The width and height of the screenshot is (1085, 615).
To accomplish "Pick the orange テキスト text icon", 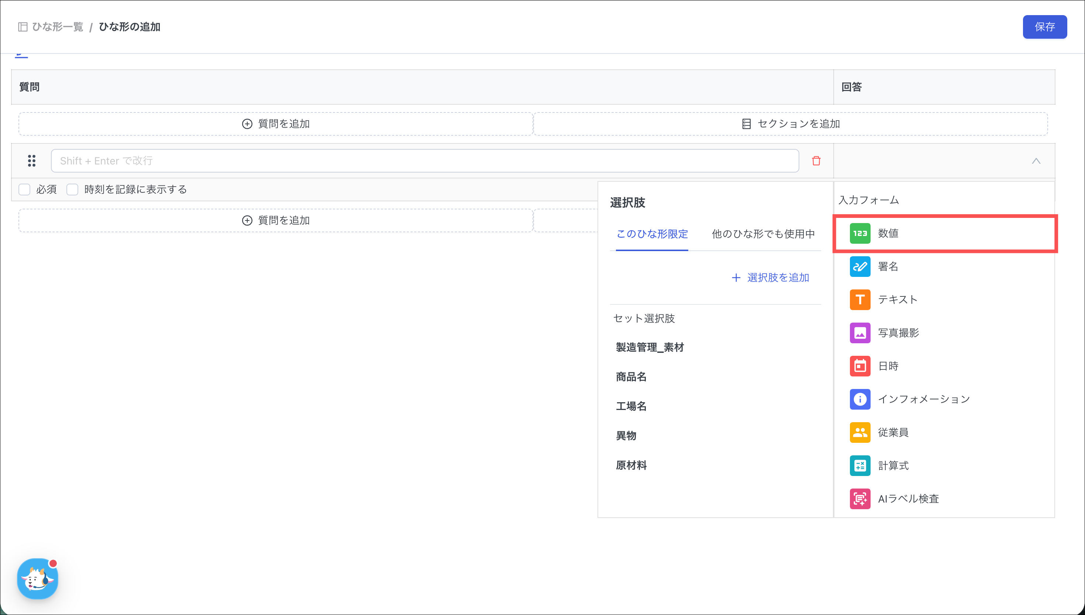I will [860, 299].
